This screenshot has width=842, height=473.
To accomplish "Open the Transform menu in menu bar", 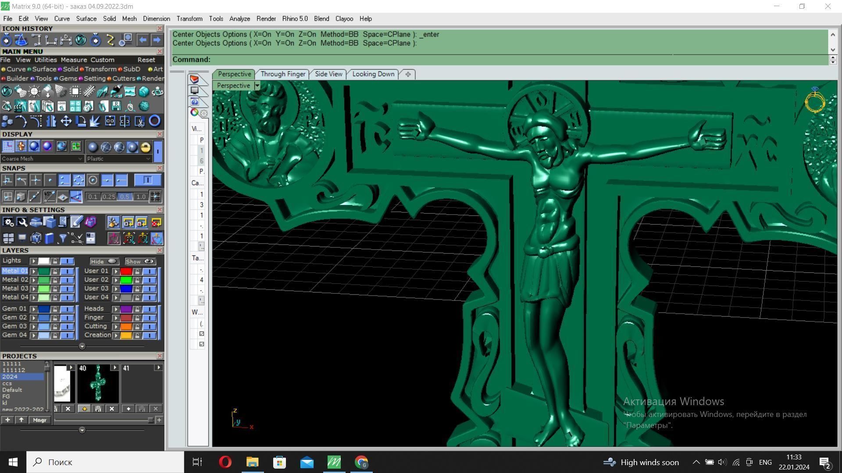I will pyautogui.click(x=189, y=19).
